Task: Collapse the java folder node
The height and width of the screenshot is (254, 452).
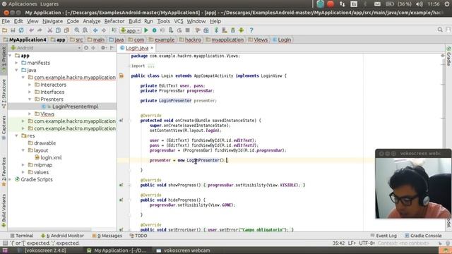Action: tap(17, 70)
